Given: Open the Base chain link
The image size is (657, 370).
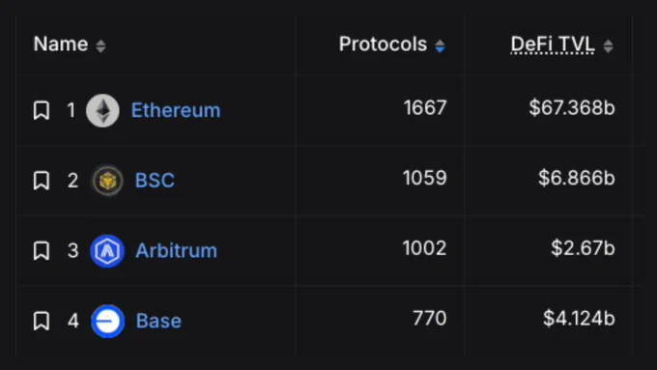Looking at the screenshot, I should pyautogui.click(x=158, y=321).
